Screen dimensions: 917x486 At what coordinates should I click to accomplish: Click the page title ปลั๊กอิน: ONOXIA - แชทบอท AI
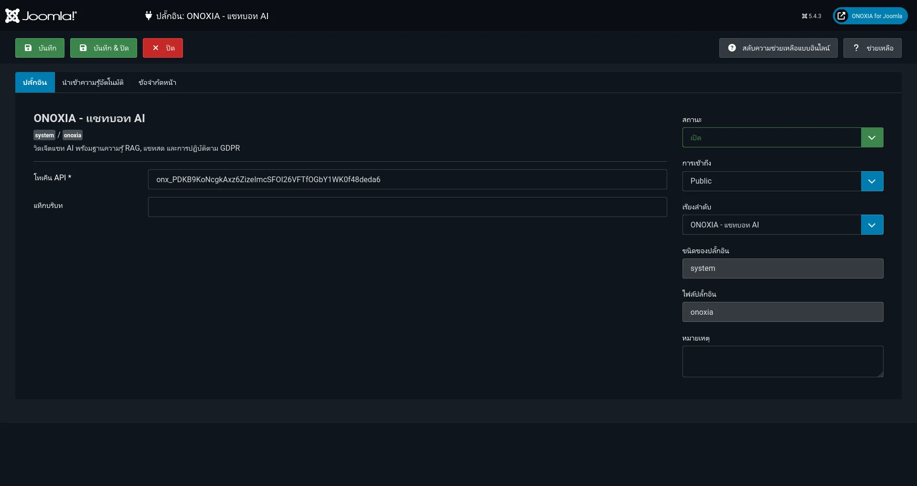click(212, 16)
